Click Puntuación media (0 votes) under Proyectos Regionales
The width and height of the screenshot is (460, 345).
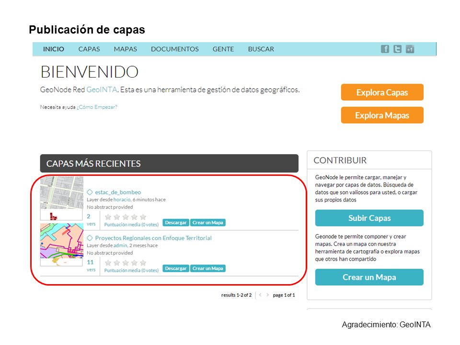click(x=131, y=270)
